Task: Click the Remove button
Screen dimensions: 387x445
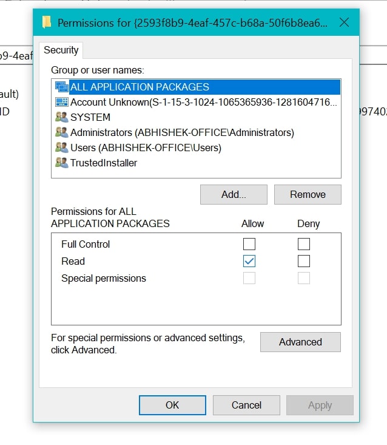Action: point(308,195)
